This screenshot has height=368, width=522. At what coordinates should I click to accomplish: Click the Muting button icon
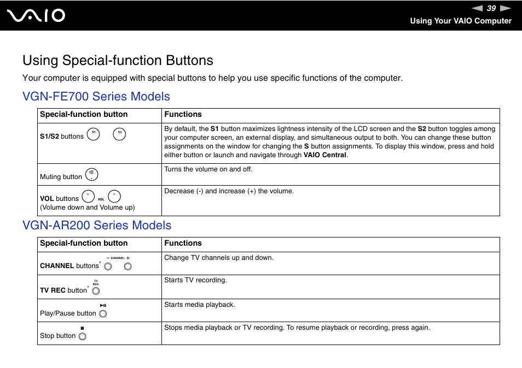91,174
